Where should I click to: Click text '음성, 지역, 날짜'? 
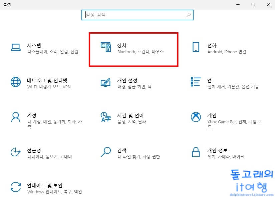tap(132, 122)
